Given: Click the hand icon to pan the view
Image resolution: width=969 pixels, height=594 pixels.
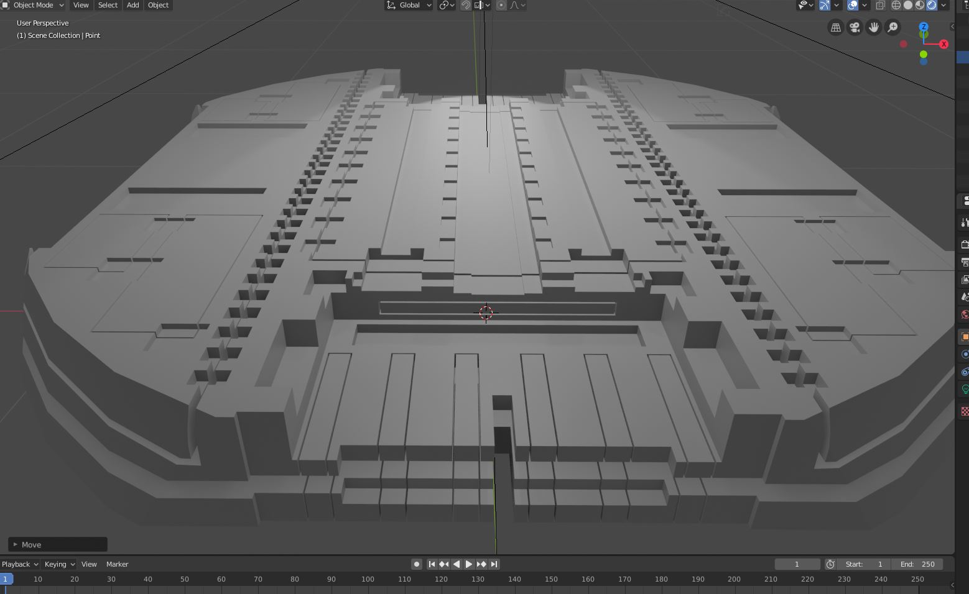Looking at the screenshot, I should coord(874,27).
